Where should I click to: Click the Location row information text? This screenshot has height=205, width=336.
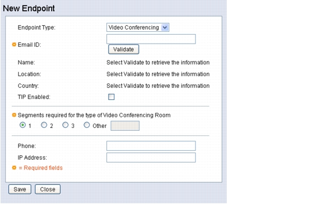click(x=158, y=74)
